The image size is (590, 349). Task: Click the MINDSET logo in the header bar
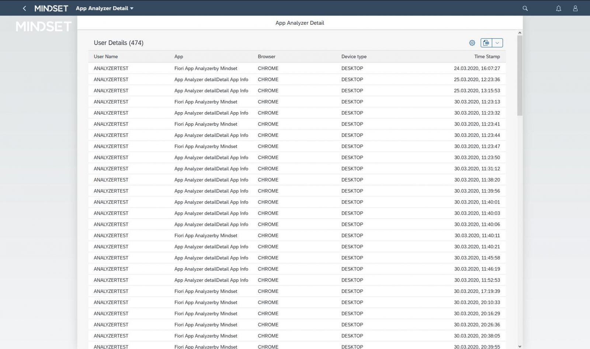[51, 8]
